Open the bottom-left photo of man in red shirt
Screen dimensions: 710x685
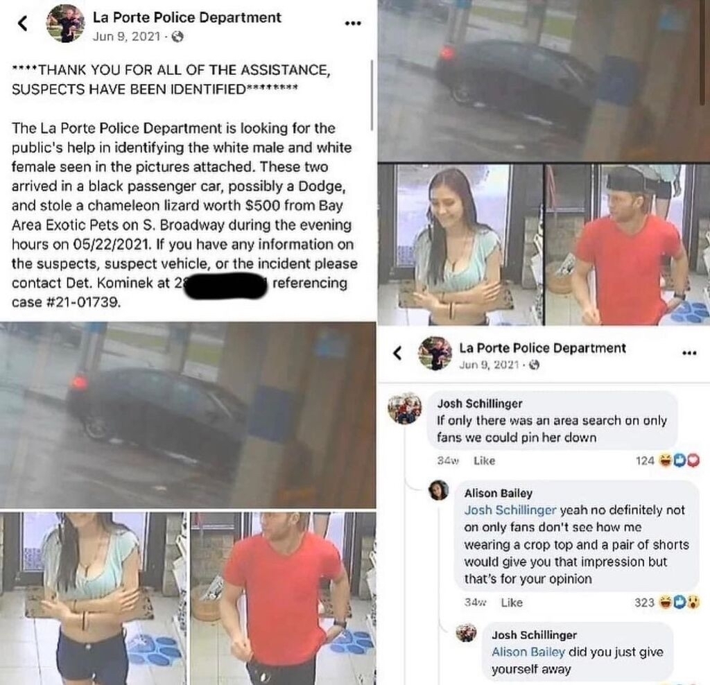tap(283, 598)
